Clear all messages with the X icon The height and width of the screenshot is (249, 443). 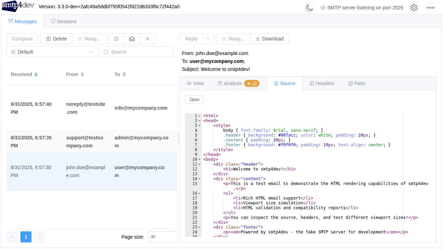pos(147,39)
